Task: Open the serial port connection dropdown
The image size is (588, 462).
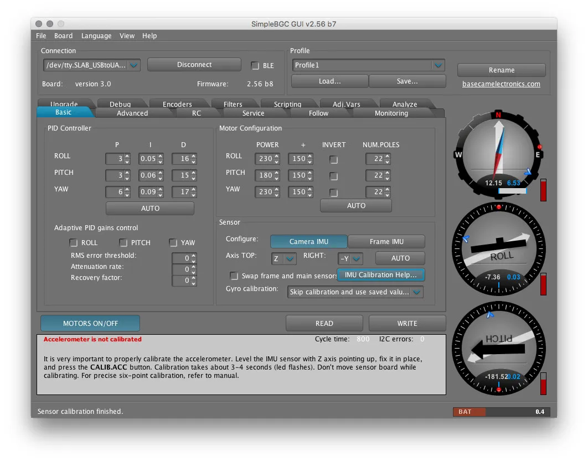Action: click(135, 65)
